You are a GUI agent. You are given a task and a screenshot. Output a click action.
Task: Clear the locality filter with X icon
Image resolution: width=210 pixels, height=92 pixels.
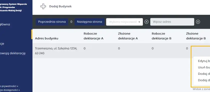(x=146, y=22)
